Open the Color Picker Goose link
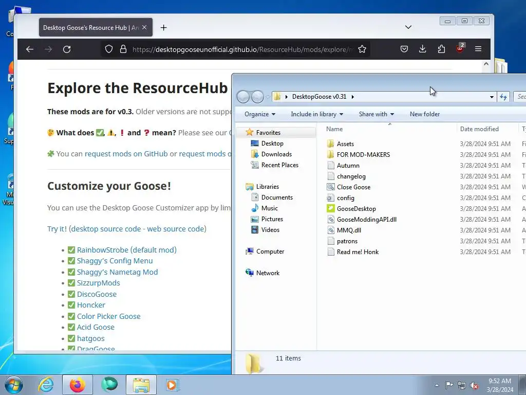The height and width of the screenshot is (395, 526). tap(109, 316)
